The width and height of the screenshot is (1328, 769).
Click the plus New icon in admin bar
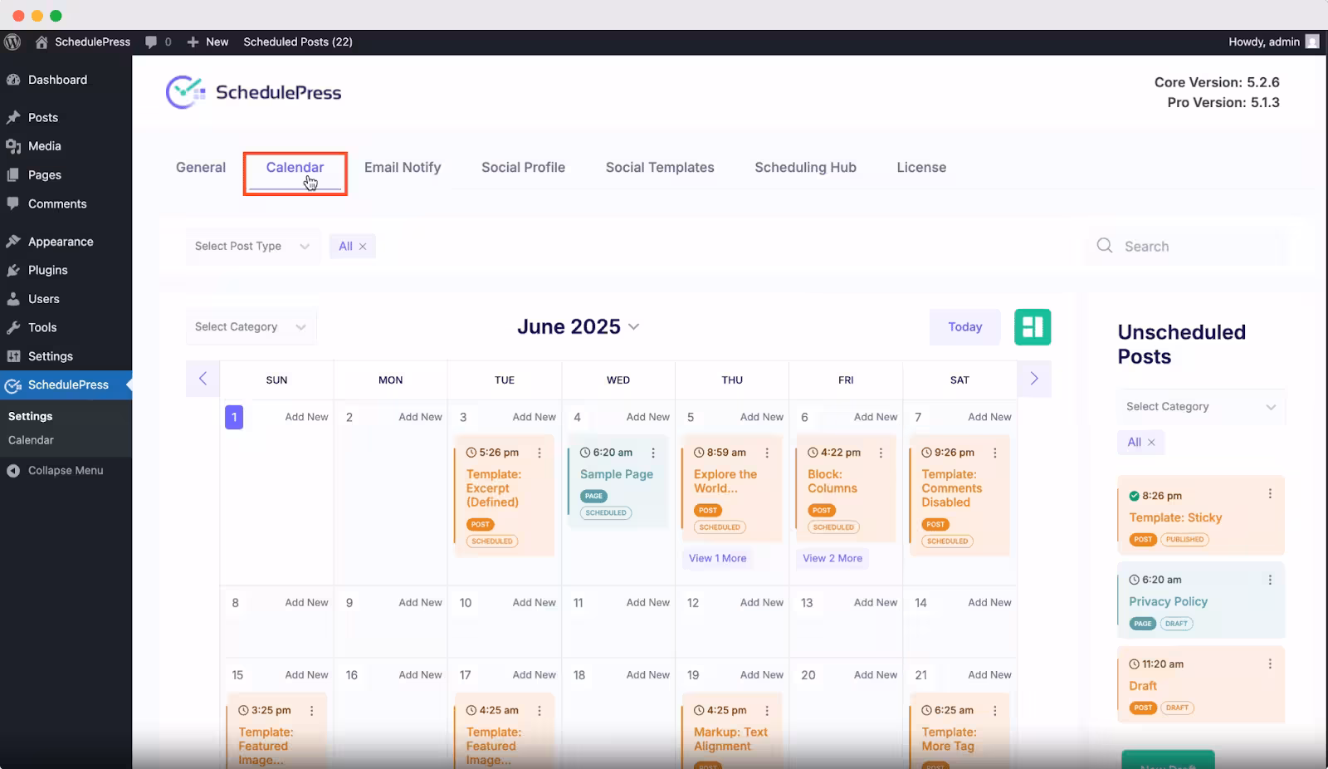click(193, 42)
